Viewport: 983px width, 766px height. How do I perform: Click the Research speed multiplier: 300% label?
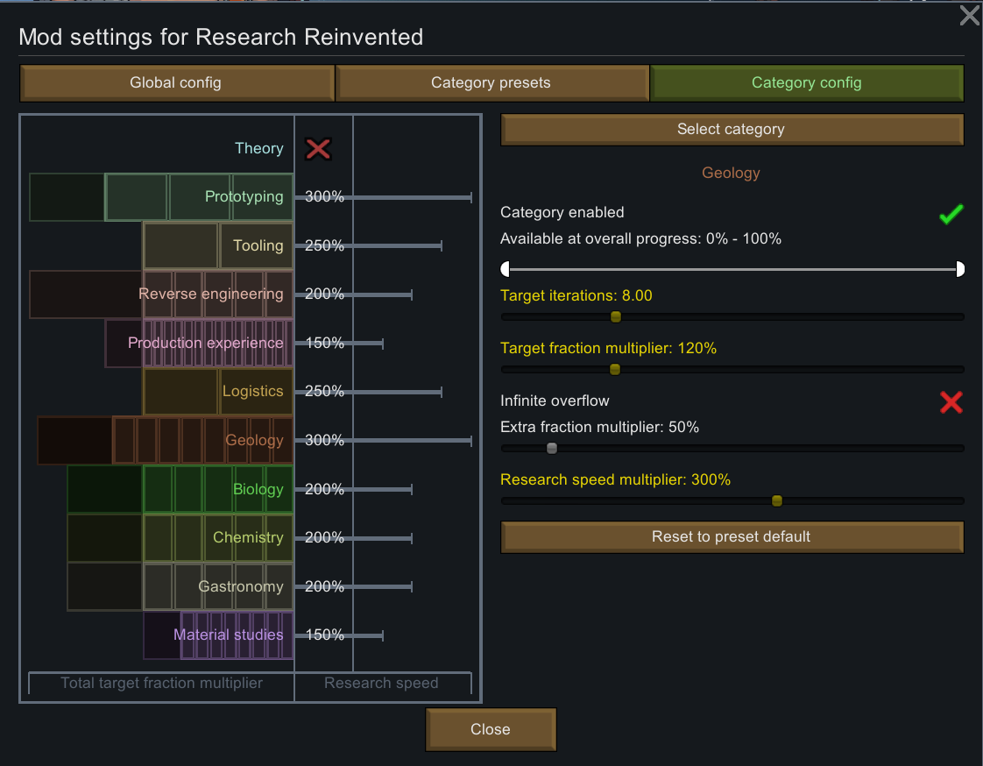click(x=616, y=480)
